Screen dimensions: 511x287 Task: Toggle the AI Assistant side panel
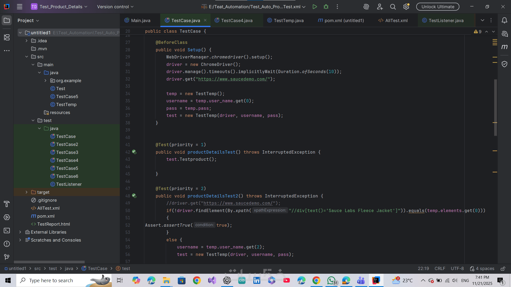click(x=504, y=34)
